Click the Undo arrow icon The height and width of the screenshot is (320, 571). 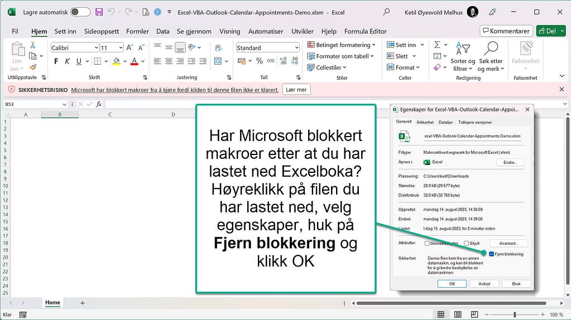point(112,12)
